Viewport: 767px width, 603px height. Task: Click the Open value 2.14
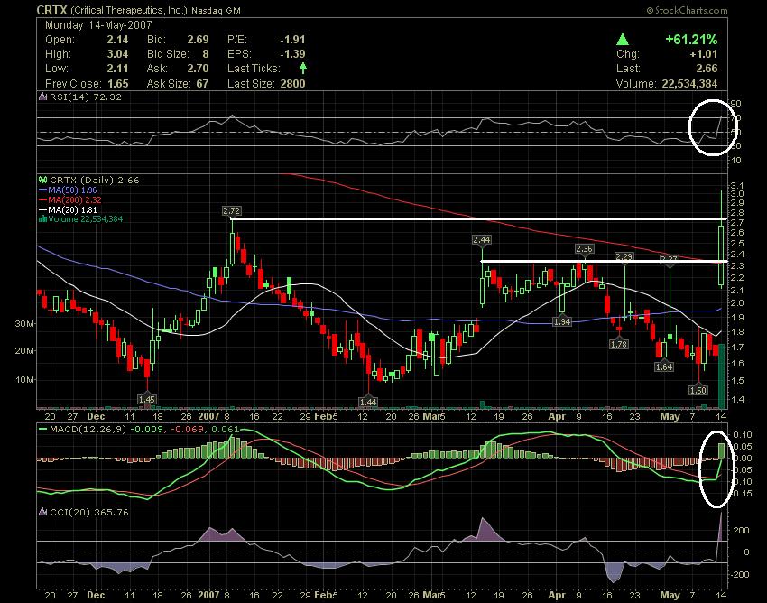coord(117,40)
